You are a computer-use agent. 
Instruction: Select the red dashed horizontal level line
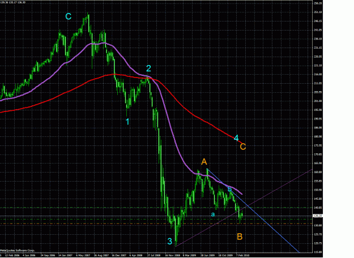156,223
